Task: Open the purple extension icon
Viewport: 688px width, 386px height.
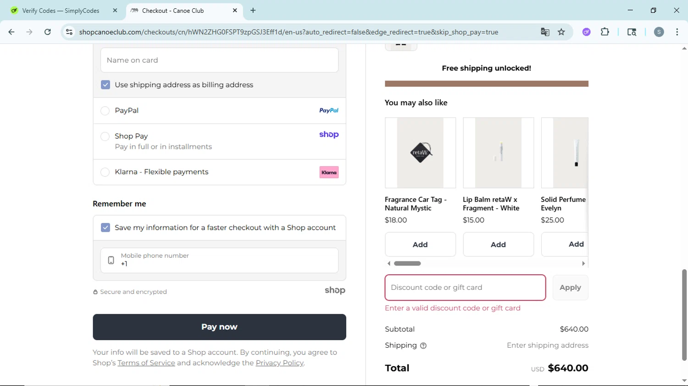Action: pyautogui.click(x=587, y=32)
